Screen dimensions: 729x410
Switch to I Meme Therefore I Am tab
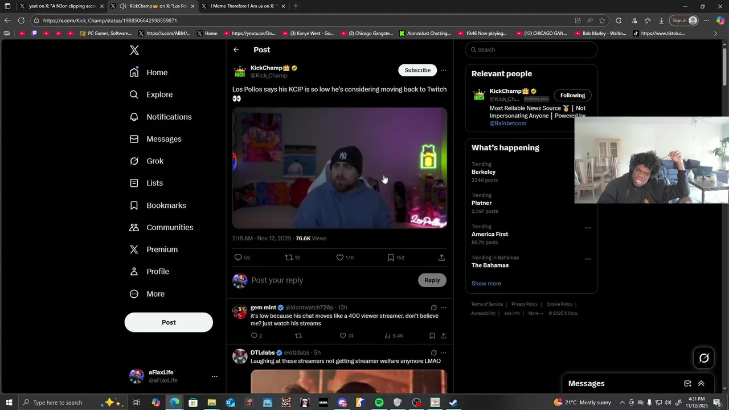click(x=243, y=6)
